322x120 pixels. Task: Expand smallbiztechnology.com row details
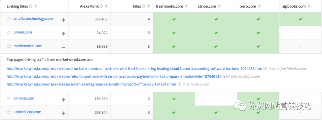click(64, 20)
